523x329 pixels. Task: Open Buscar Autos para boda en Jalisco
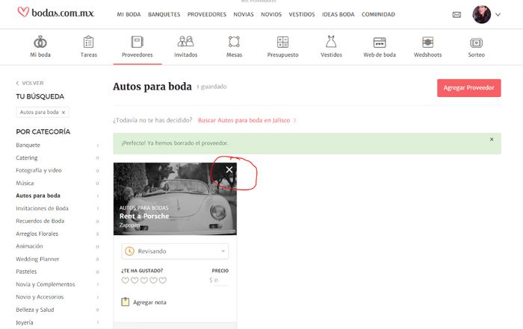tap(244, 120)
